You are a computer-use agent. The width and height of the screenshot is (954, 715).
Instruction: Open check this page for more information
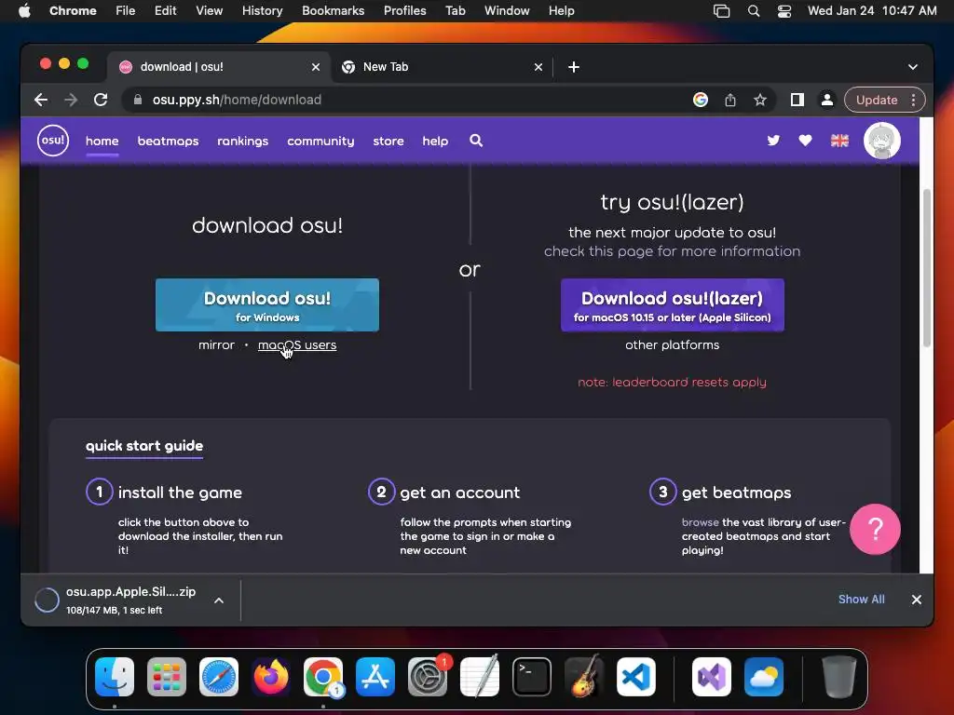pyautogui.click(x=672, y=251)
